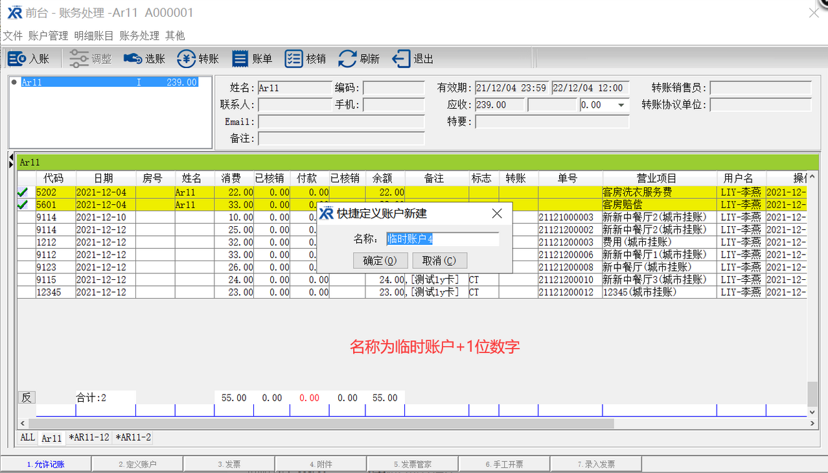Switch to the *AR11-12 tab

[89, 438]
